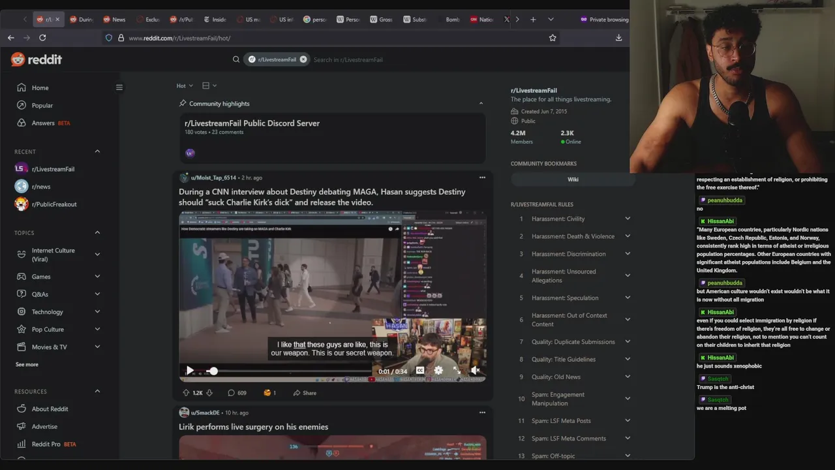835x470 pixels.
Task: Downvote the Hasan post
Action: pyautogui.click(x=209, y=393)
